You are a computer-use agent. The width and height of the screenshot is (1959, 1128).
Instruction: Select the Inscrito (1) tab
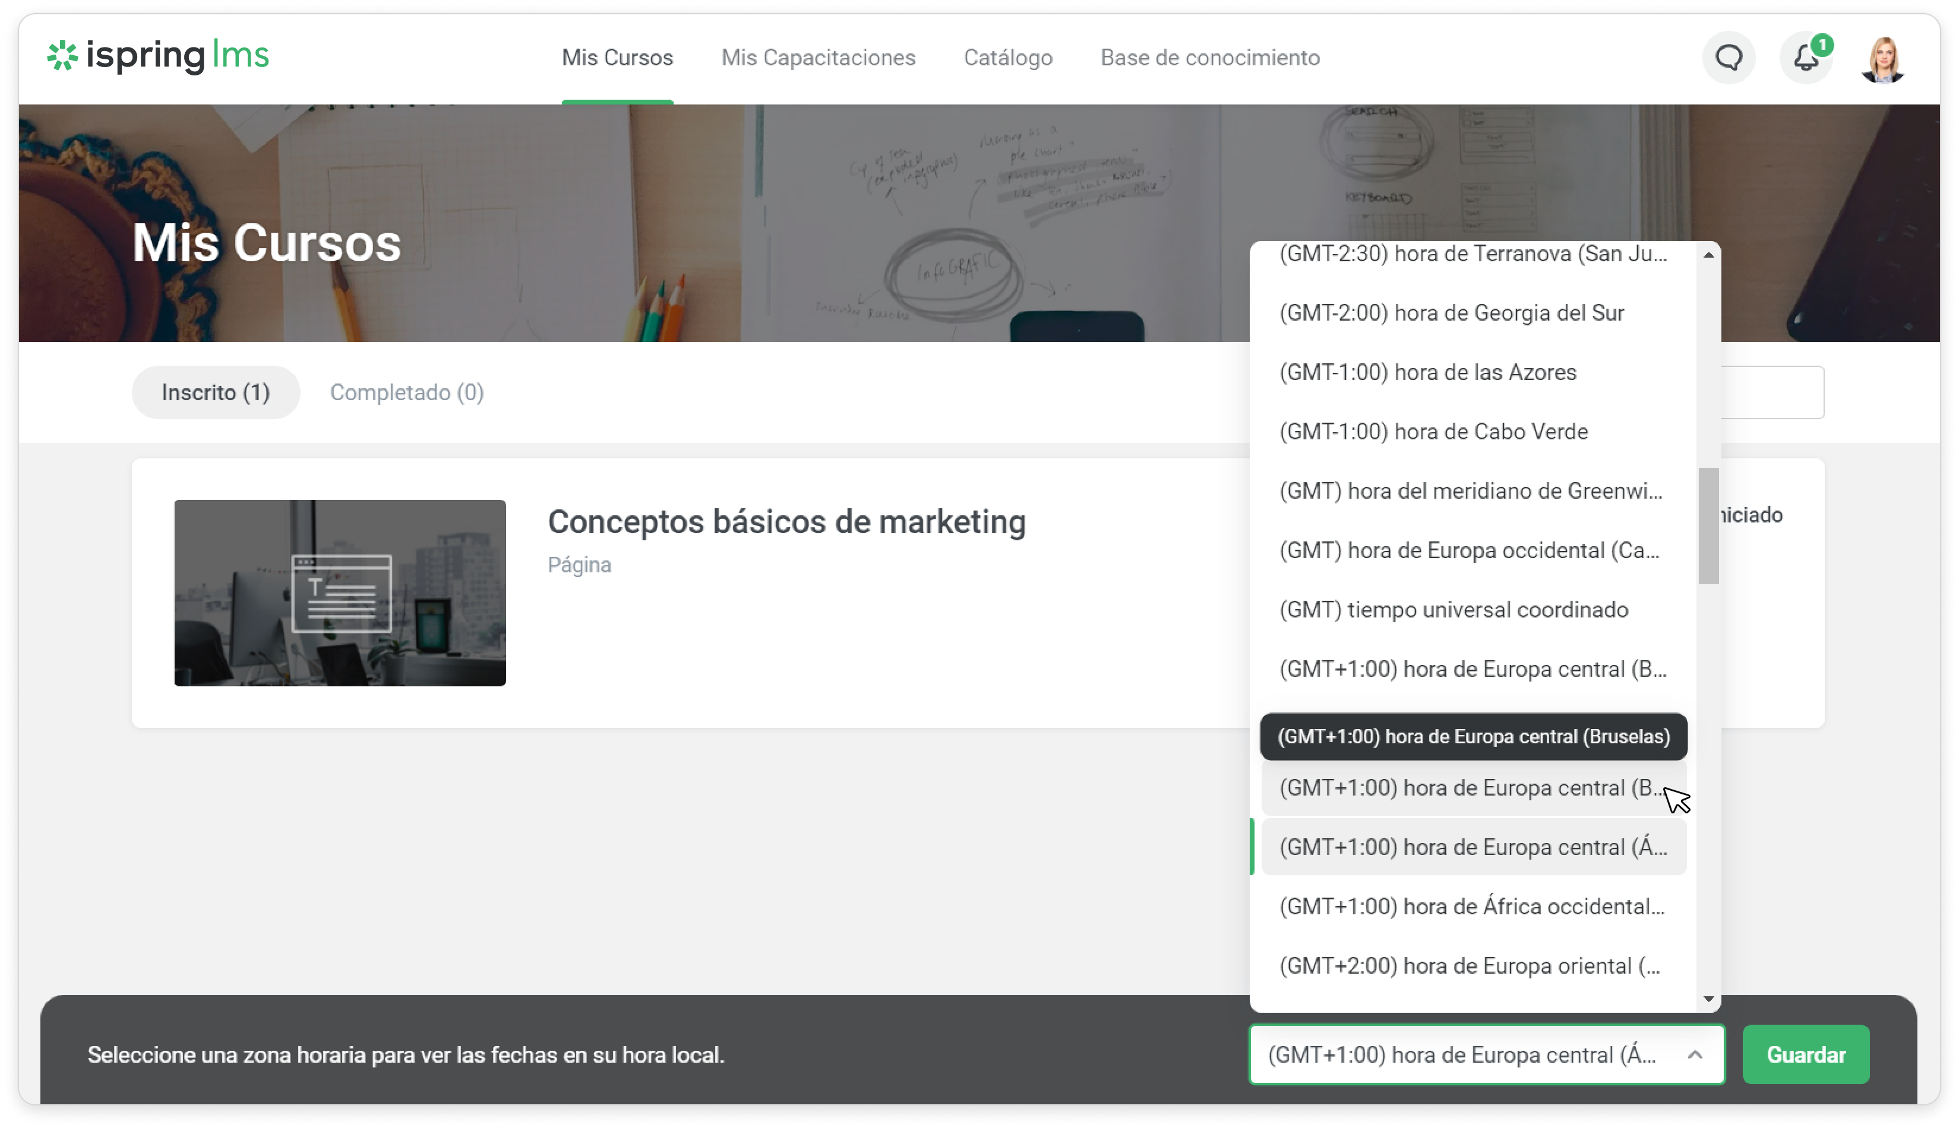pos(216,393)
